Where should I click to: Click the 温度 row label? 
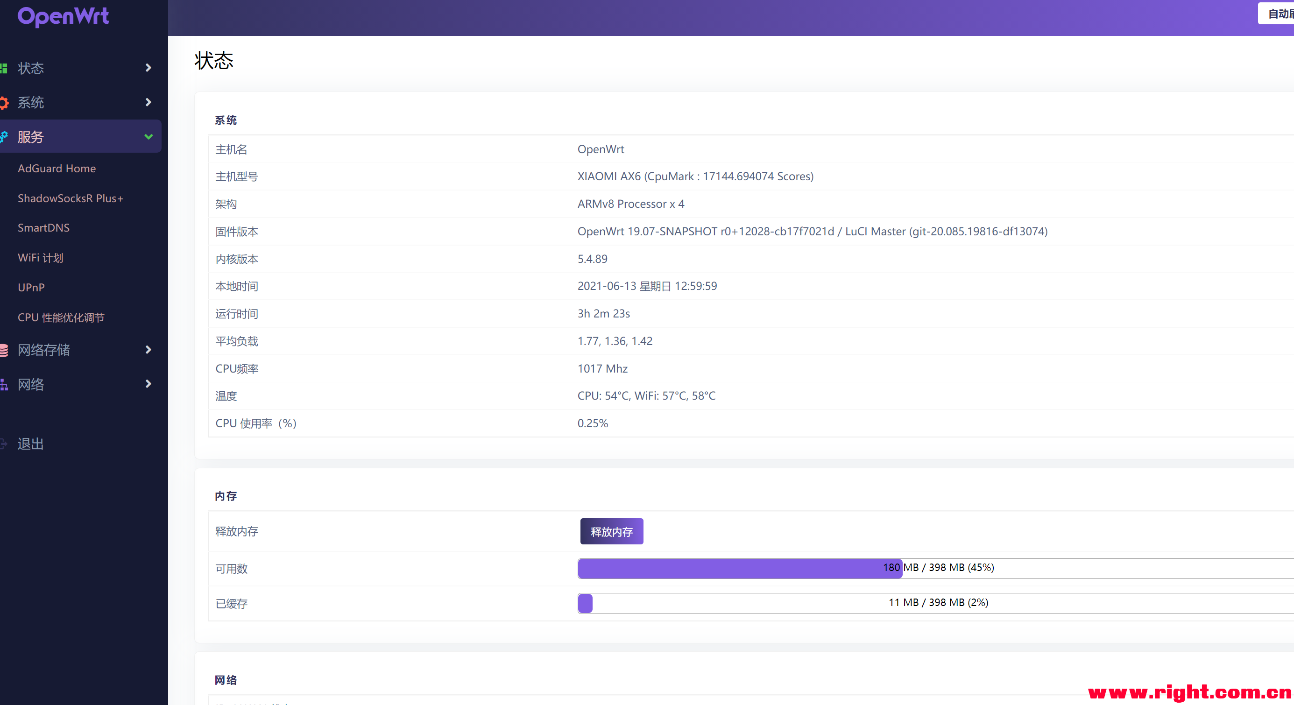tap(226, 396)
